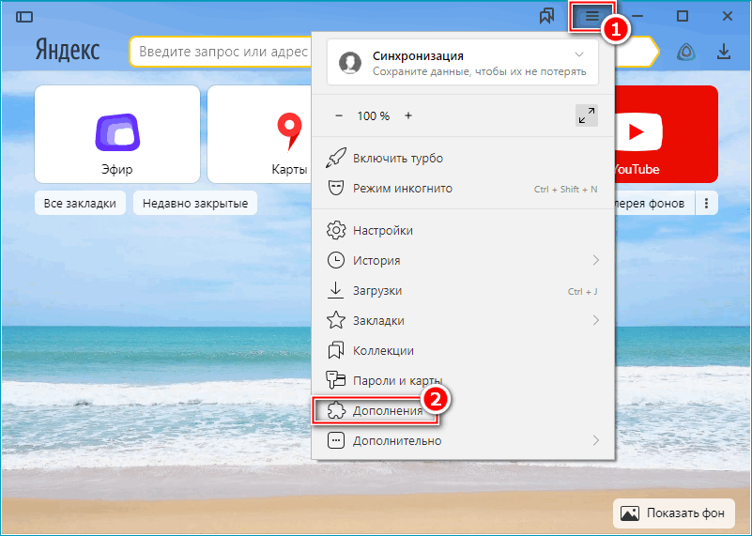752x536 pixels.
Task: Expand the История submenu
Action: [596, 260]
